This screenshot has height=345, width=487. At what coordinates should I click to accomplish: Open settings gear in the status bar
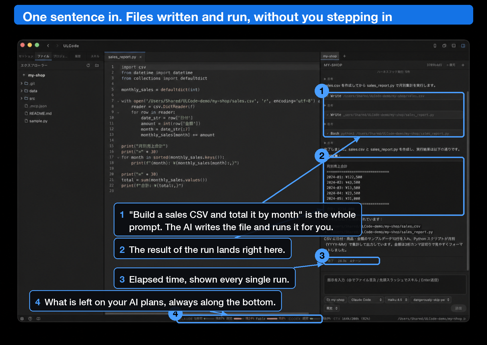[22, 319]
